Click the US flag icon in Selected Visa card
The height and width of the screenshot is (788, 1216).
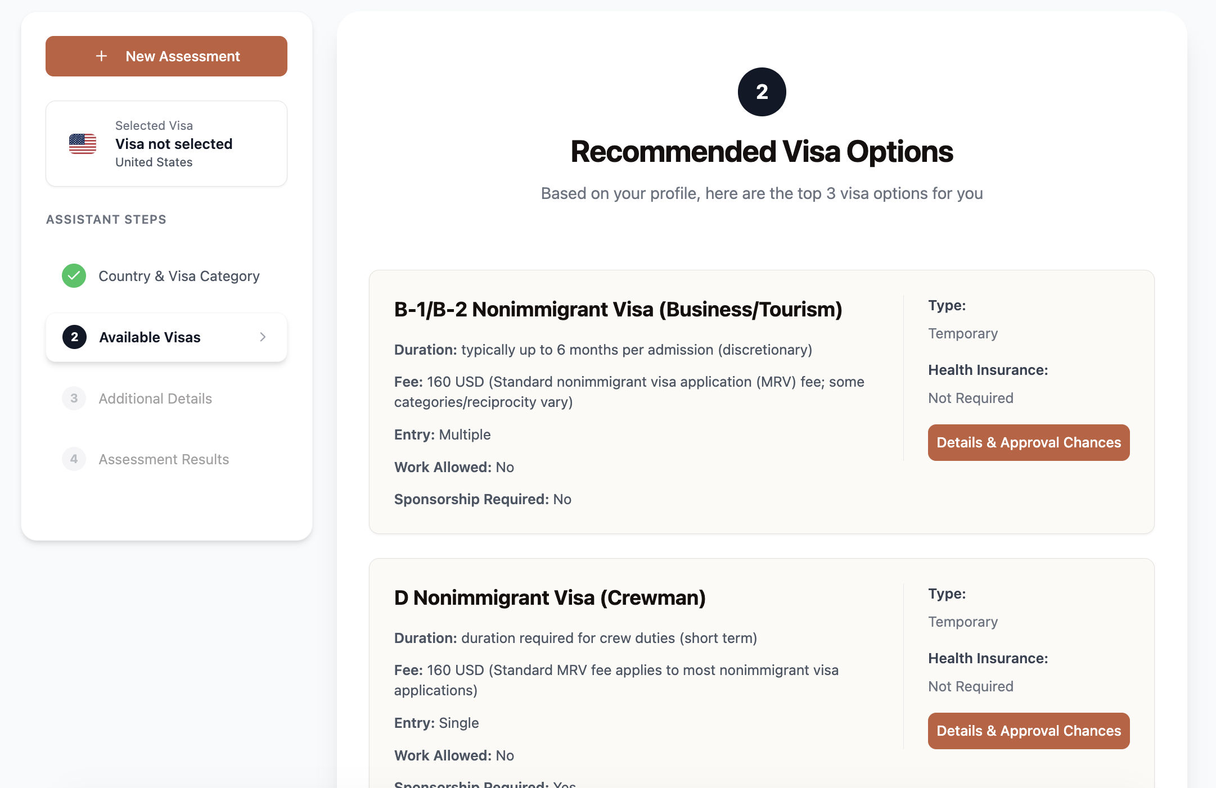82,144
